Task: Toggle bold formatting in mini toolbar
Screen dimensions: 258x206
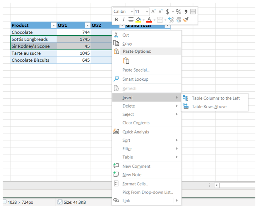Action: (116, 20)
